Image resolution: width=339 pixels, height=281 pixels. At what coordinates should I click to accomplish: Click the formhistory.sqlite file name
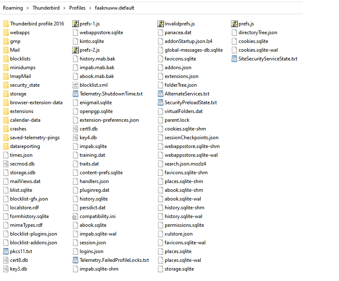click(x=30, y=216)
